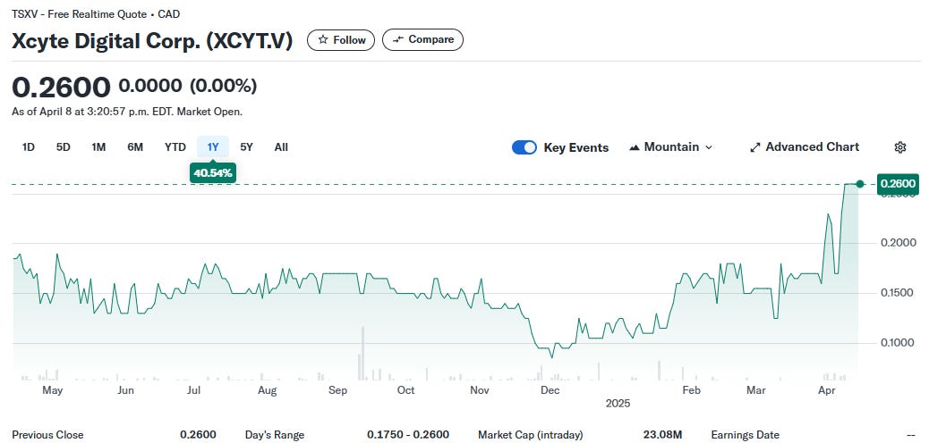Viewport: 929px width, 443px height.
Task: Click the 0.1000 y-axis label
Action: pyautogui.click(x=897, y=343)
